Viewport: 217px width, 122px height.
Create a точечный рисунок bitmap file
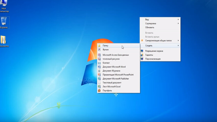click(119, 59)
